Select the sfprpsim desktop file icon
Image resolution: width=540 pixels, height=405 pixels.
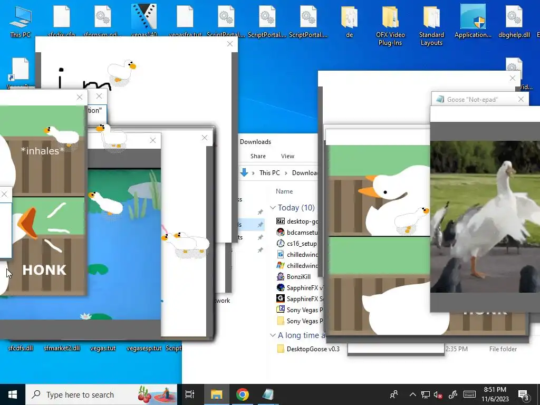(103, 20)
